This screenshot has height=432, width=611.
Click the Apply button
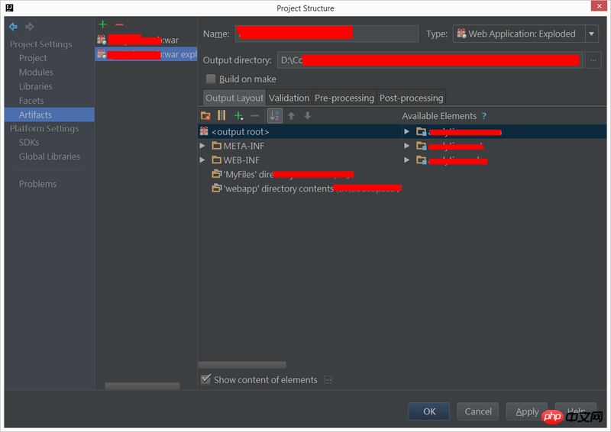coord(527,411)
